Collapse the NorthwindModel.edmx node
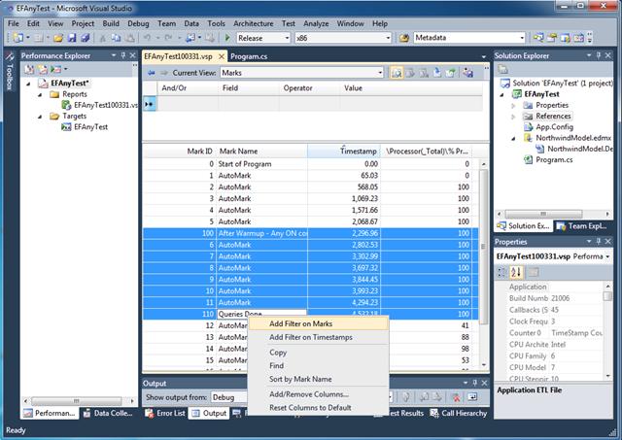 pyautogui.click(x=513, y=138)
